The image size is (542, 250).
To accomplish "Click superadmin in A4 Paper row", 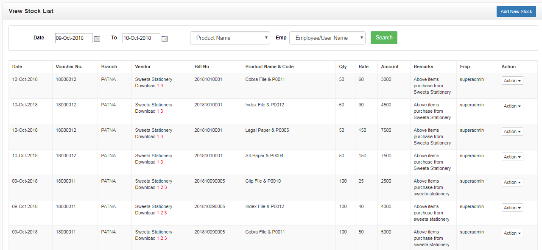I will click(x=472, y=156).
